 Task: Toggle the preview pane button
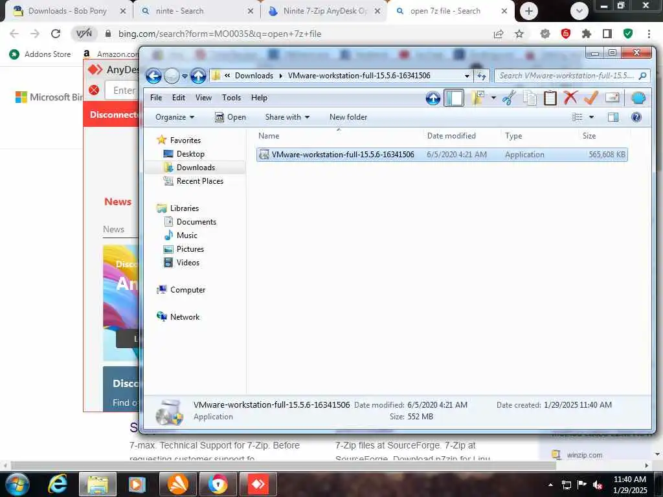[x=613, y=117]
